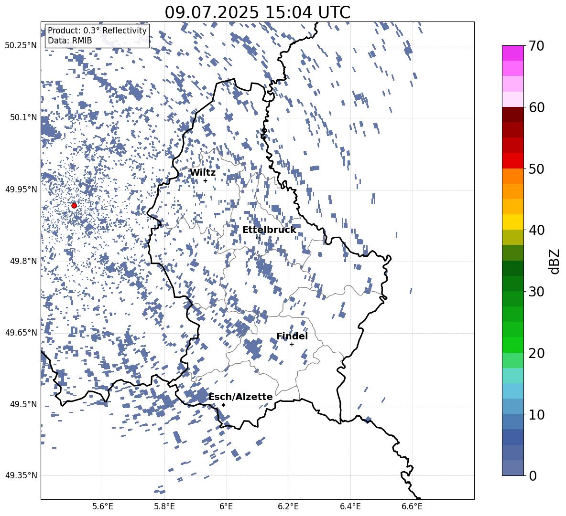Click the 5.6°E longitude label
This screenshot has height=516, width=566.
point(103,507)
